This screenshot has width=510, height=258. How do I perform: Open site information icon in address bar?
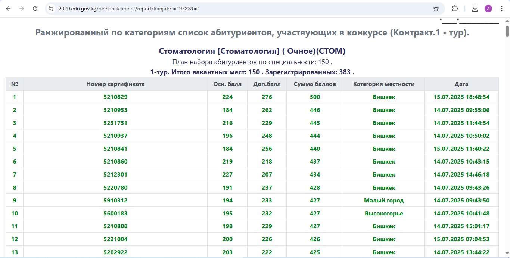(52, 9)
